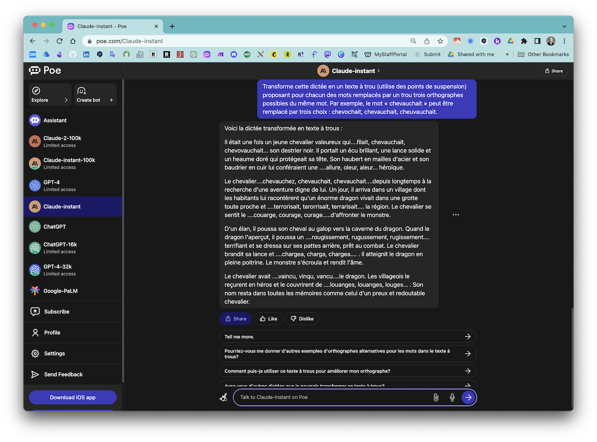Open Settings from the sidebar
597x442 pixels.
(x=73, y=353)
